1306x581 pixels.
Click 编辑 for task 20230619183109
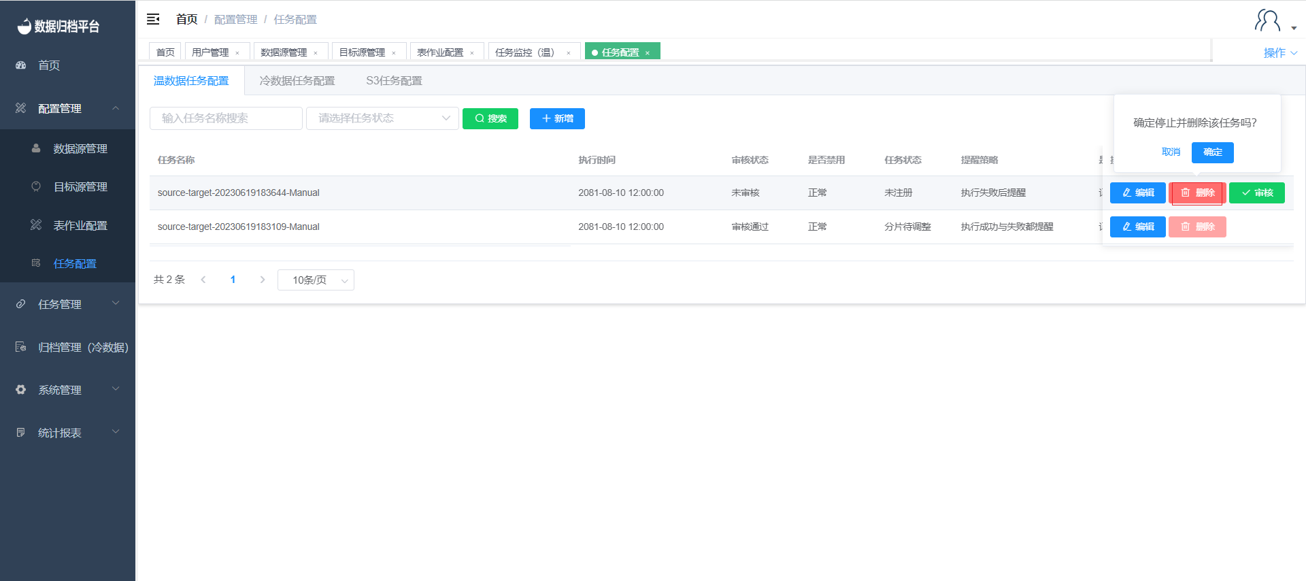coord(1138,227)
